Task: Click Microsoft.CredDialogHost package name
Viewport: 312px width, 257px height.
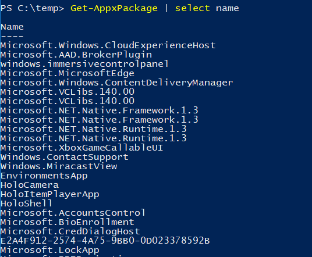Action: (x=70, y=232)
